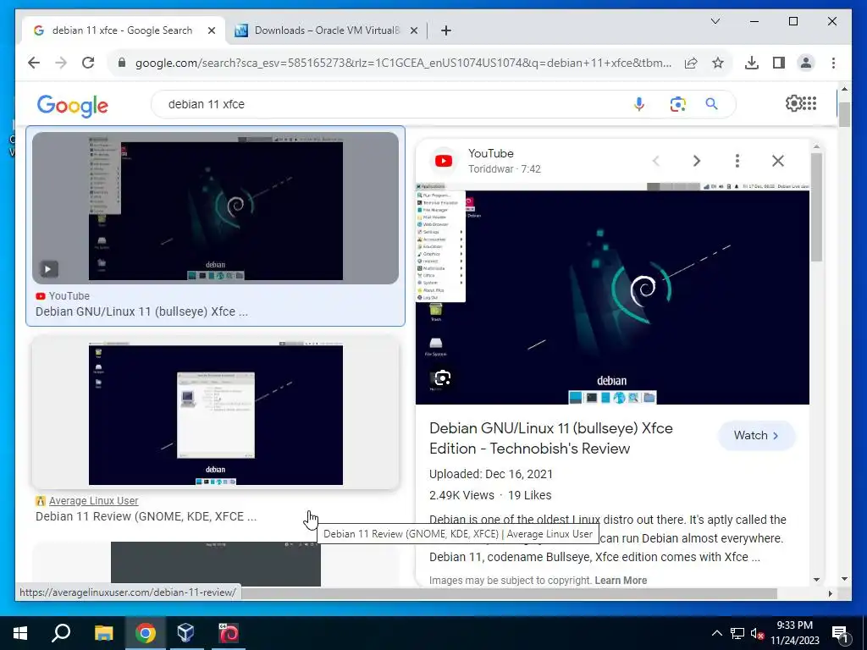Open the YouTube source in preview header
The height and width of the screenshot is (650, 867).
(x=490, y=153)
